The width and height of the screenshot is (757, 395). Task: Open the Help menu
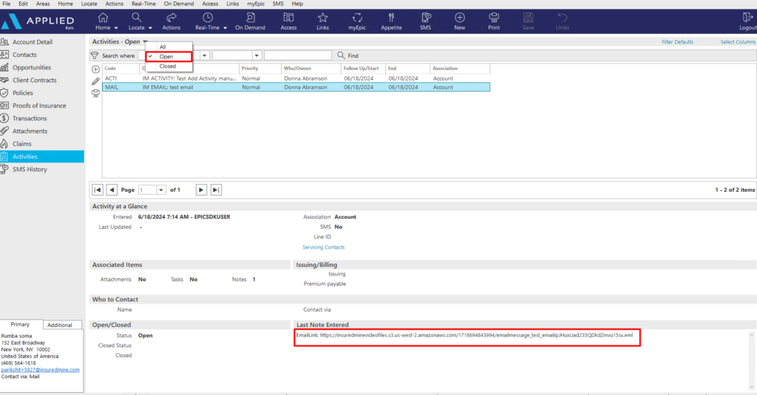(297, 4)
